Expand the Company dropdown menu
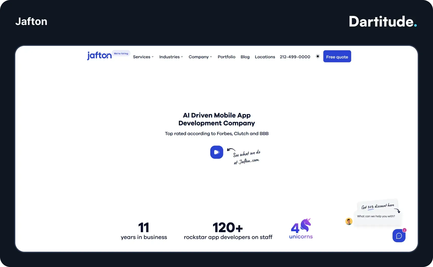Image resolution: width=433 pixels, height=267 pixels. [200, 57]
